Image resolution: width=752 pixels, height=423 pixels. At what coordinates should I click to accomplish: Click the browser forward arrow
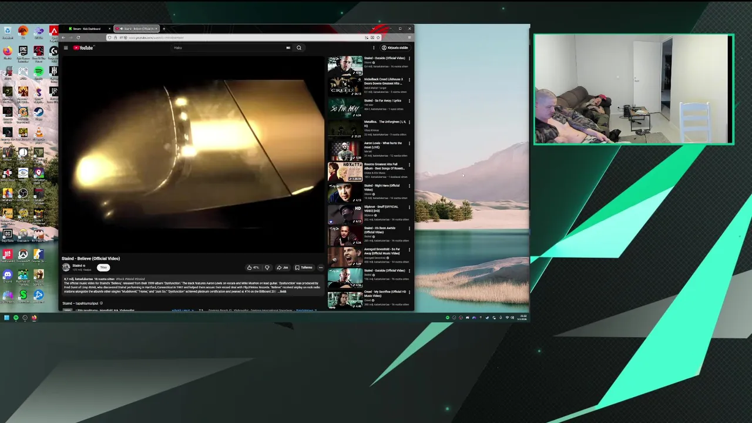pos(70,37)
